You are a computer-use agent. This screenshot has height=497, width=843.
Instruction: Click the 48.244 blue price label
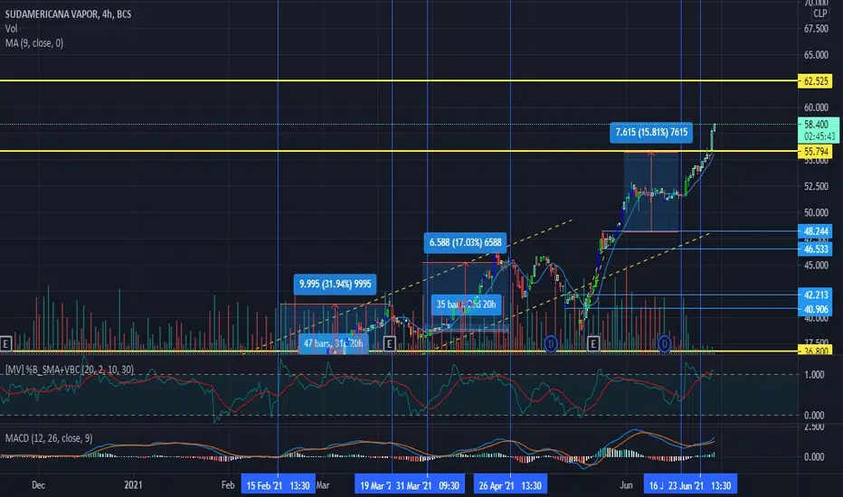click(x=816, y=231)
